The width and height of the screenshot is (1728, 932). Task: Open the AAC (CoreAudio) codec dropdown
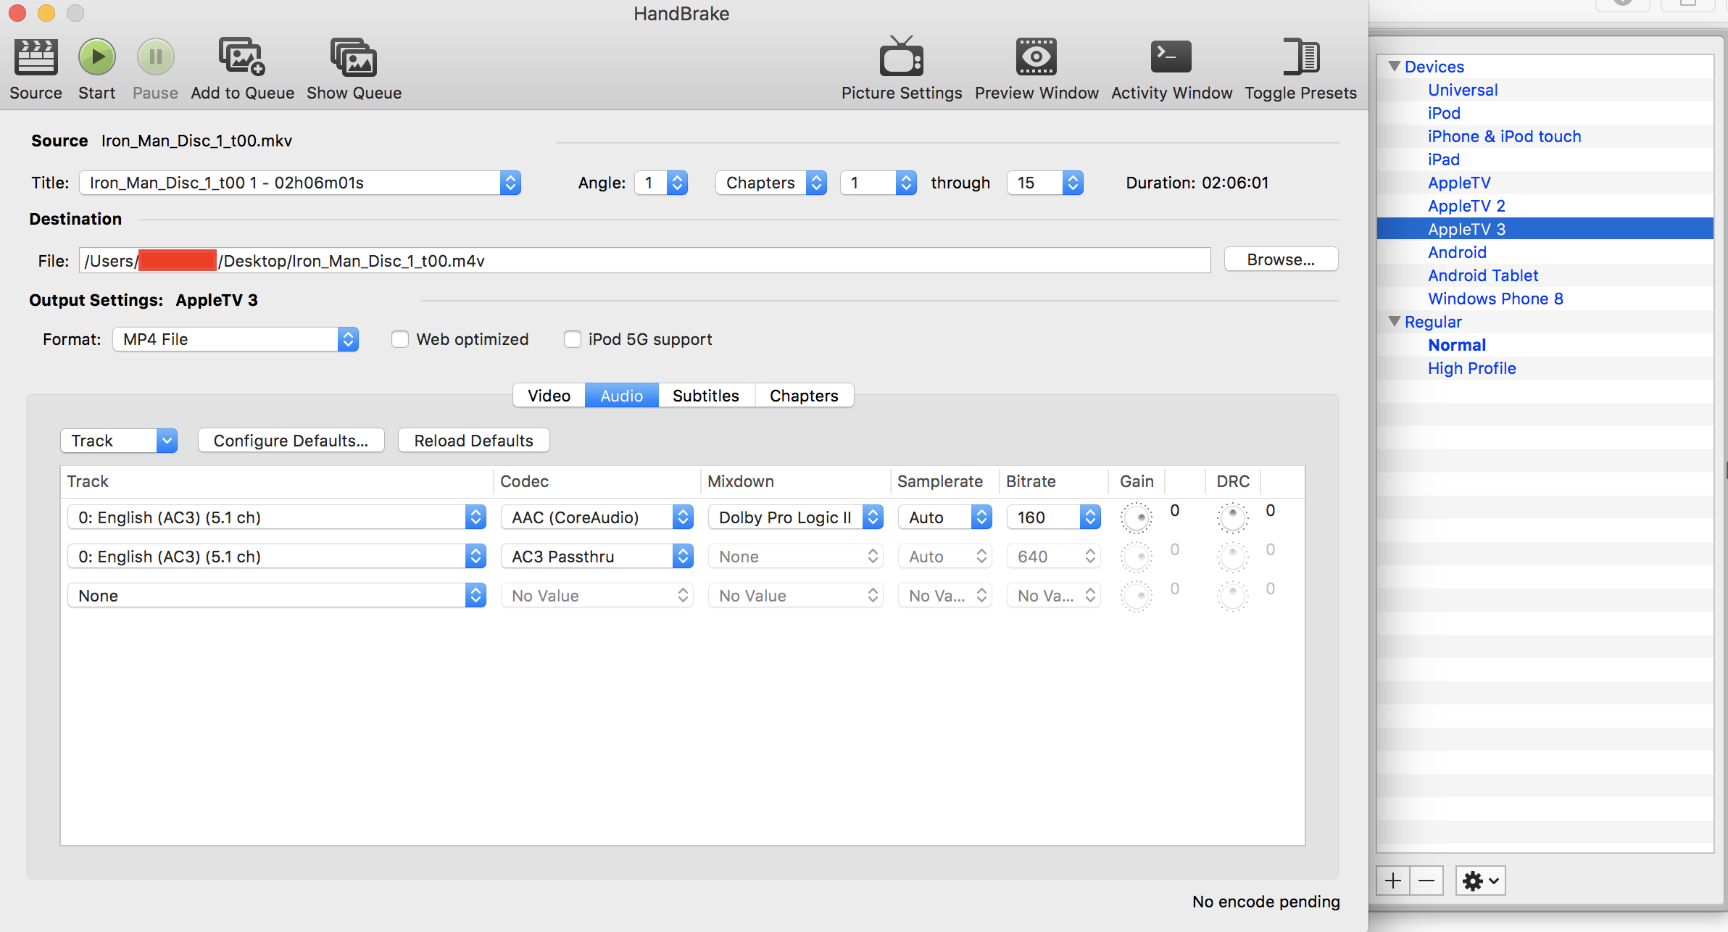(597, 517)
